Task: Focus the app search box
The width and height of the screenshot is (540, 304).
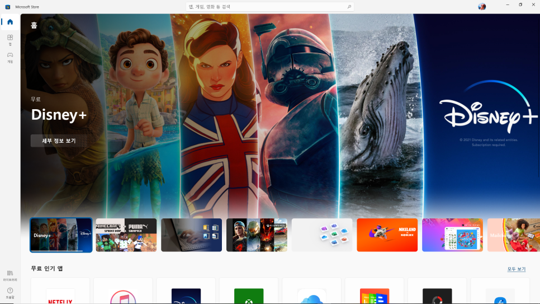Action: pos(270,7)
